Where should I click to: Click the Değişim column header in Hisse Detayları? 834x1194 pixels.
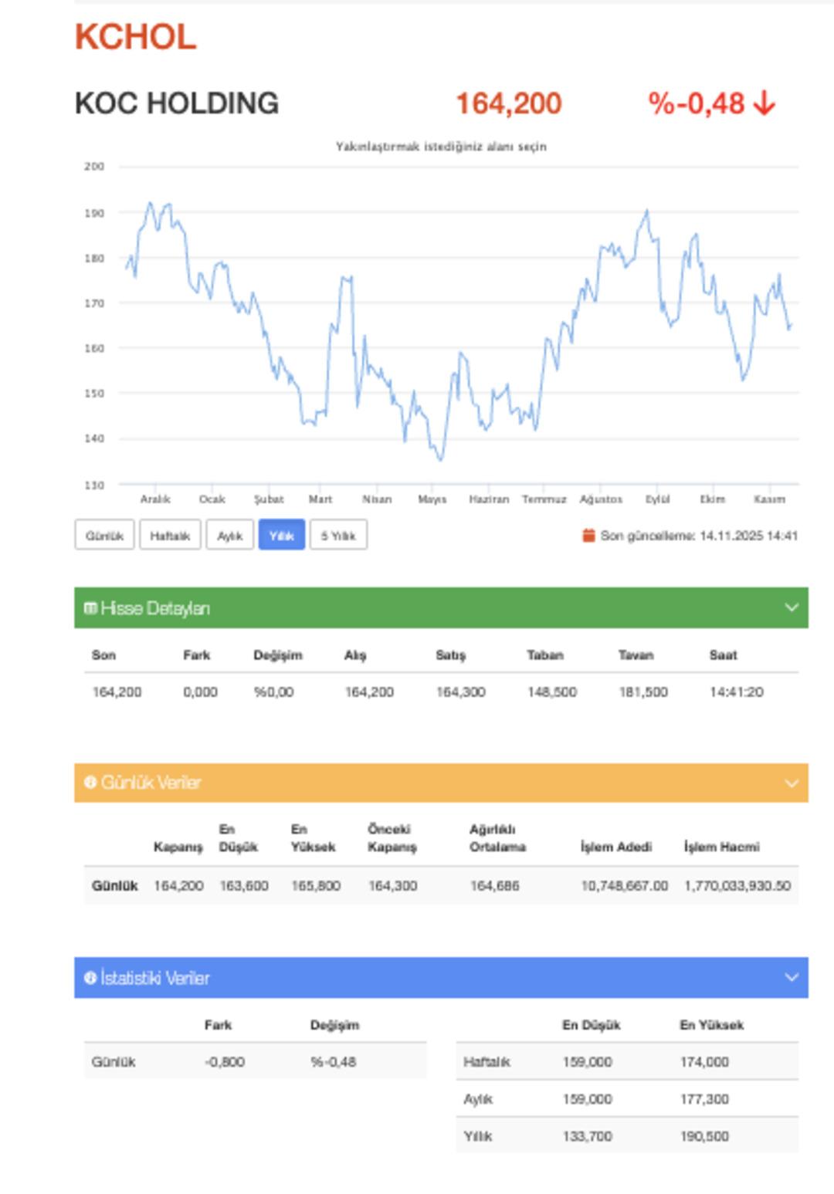(277, 655)
